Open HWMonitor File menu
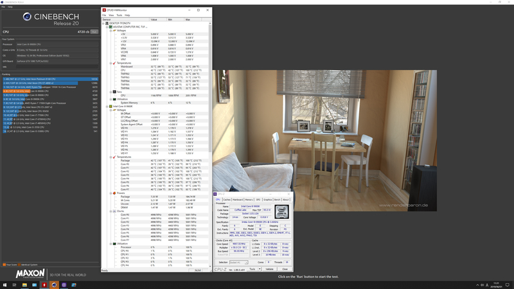 pos(104,15)
